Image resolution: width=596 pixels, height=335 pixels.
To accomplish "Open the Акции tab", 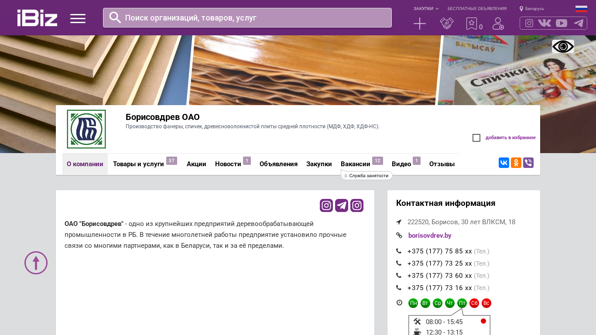I will 196,164.
